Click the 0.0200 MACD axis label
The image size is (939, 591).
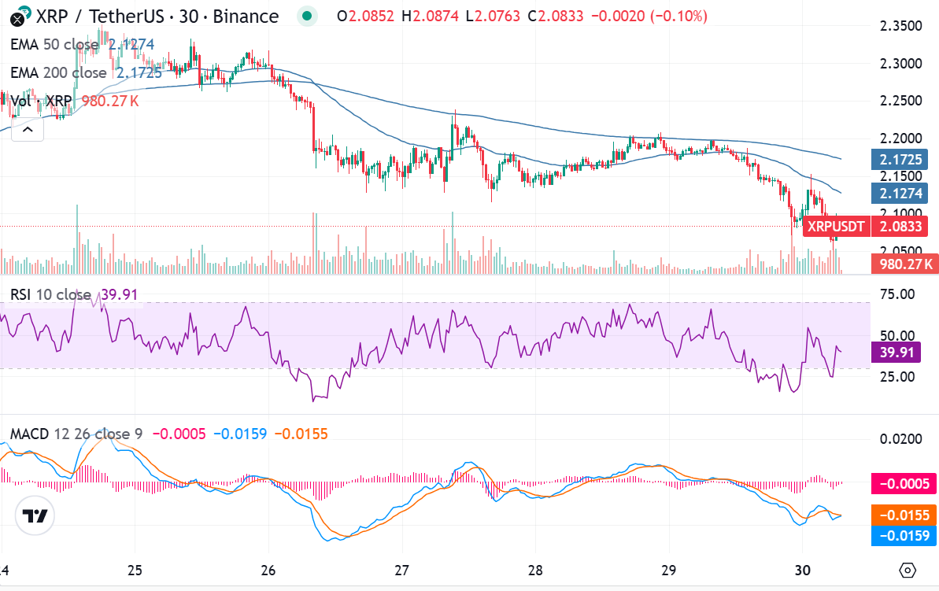(900, 439)
